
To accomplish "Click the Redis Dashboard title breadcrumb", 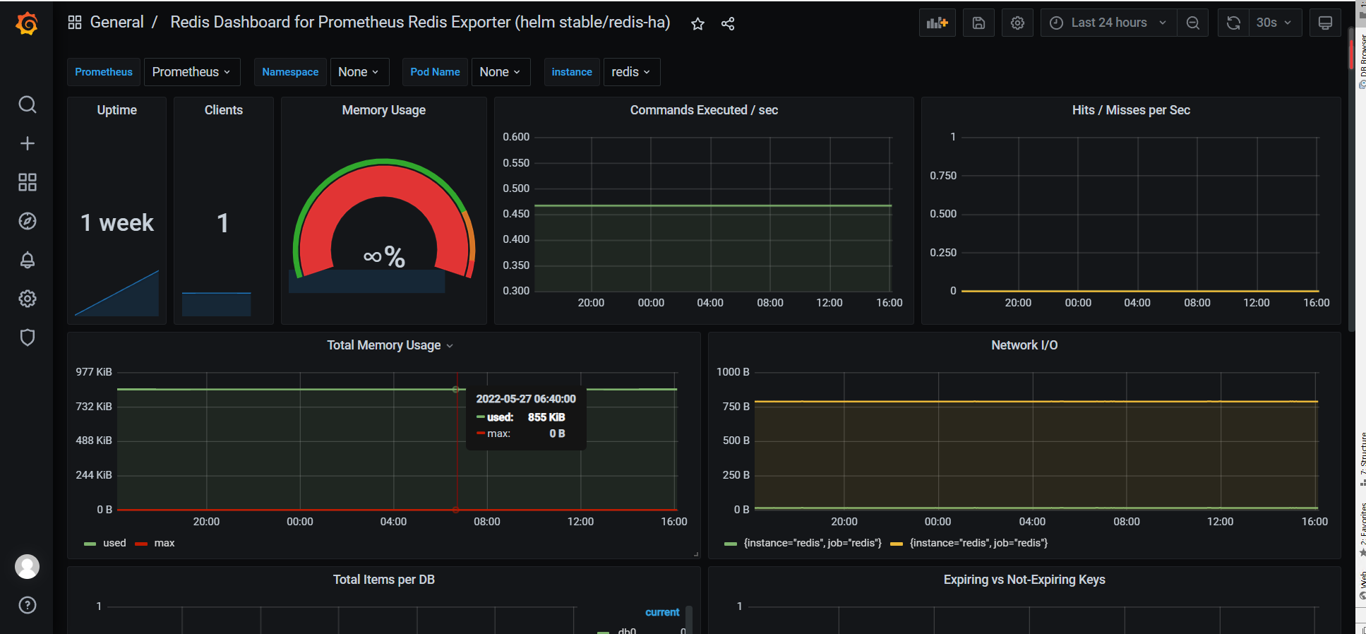I will 420,22.
